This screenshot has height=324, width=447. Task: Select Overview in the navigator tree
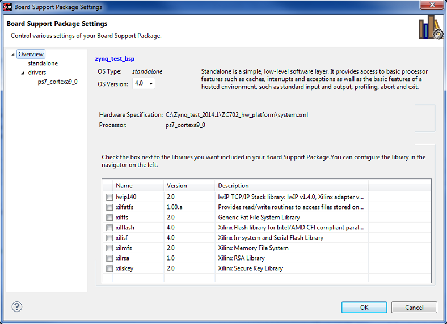[31, 54]
